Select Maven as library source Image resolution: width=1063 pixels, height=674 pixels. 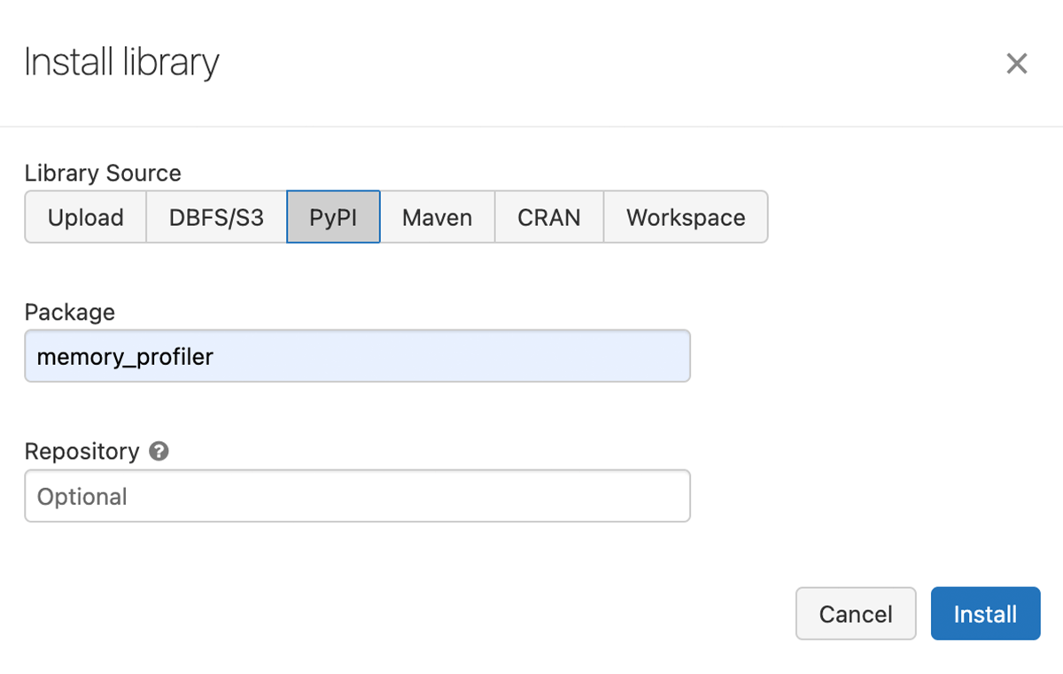(437, 217)
